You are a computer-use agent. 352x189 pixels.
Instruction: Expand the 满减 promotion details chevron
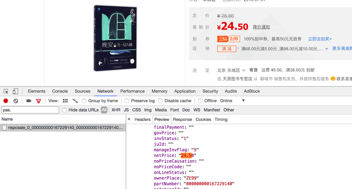tap(327, 49)
